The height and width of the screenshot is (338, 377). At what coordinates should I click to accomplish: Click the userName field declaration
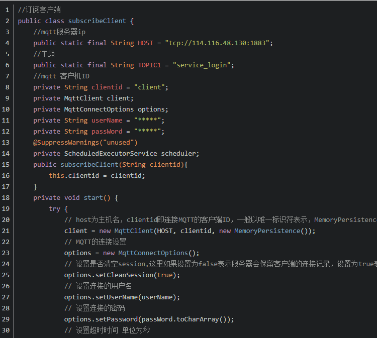point(107,121)
